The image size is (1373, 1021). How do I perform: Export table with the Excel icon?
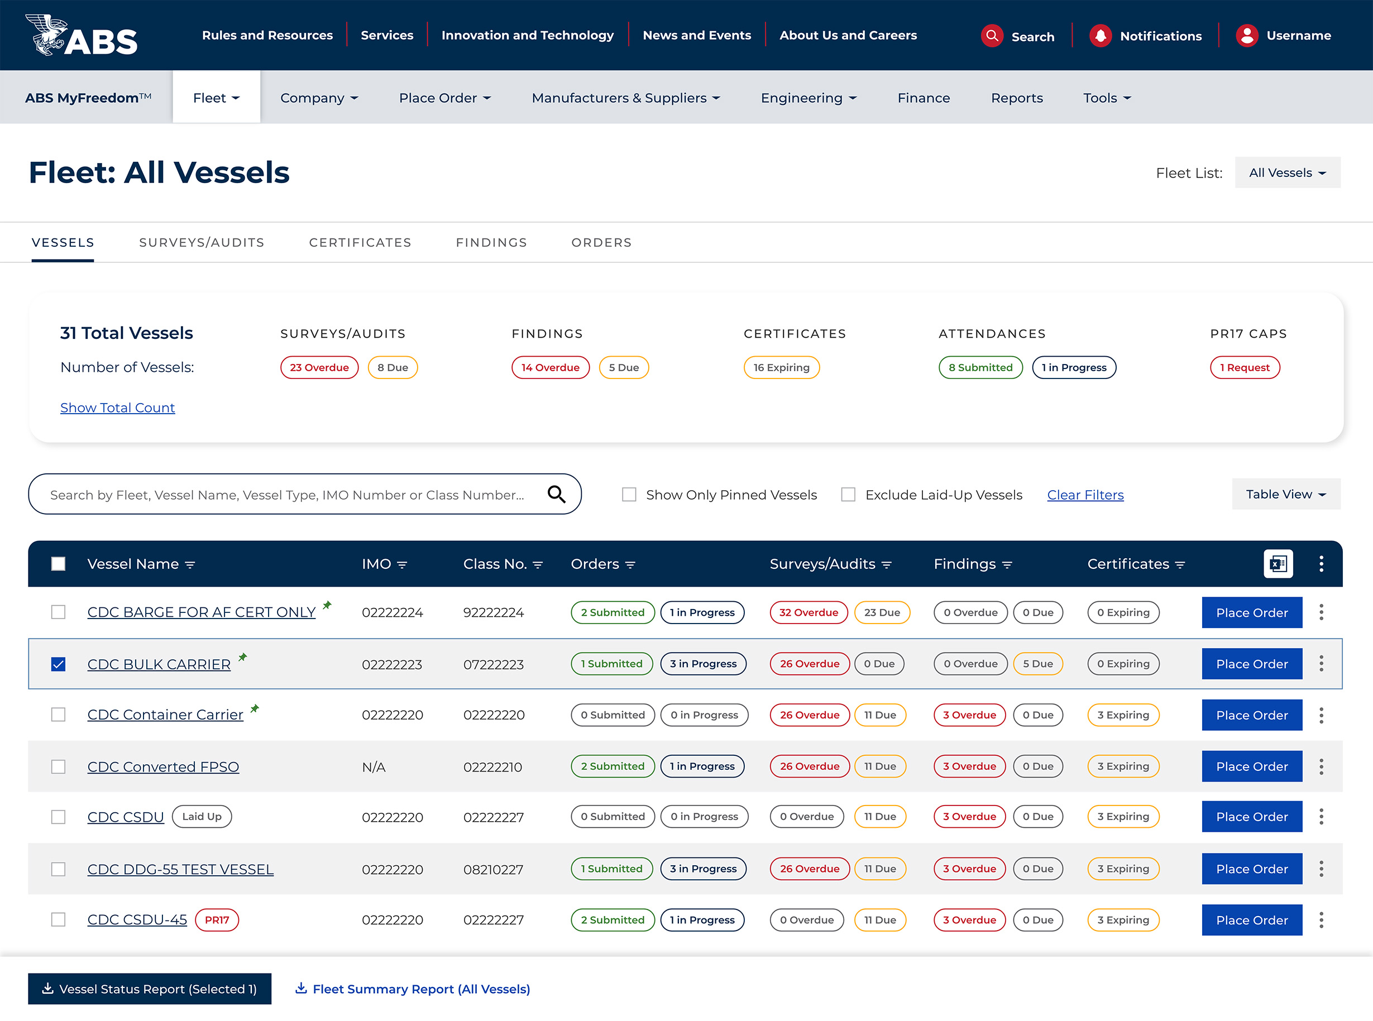[x=1278, y=564]
